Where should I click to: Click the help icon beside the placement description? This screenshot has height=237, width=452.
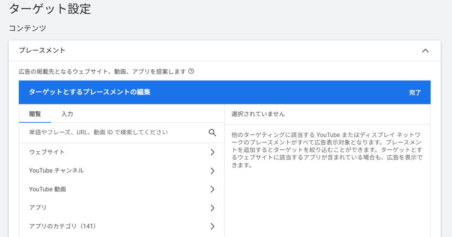(191, 71)
